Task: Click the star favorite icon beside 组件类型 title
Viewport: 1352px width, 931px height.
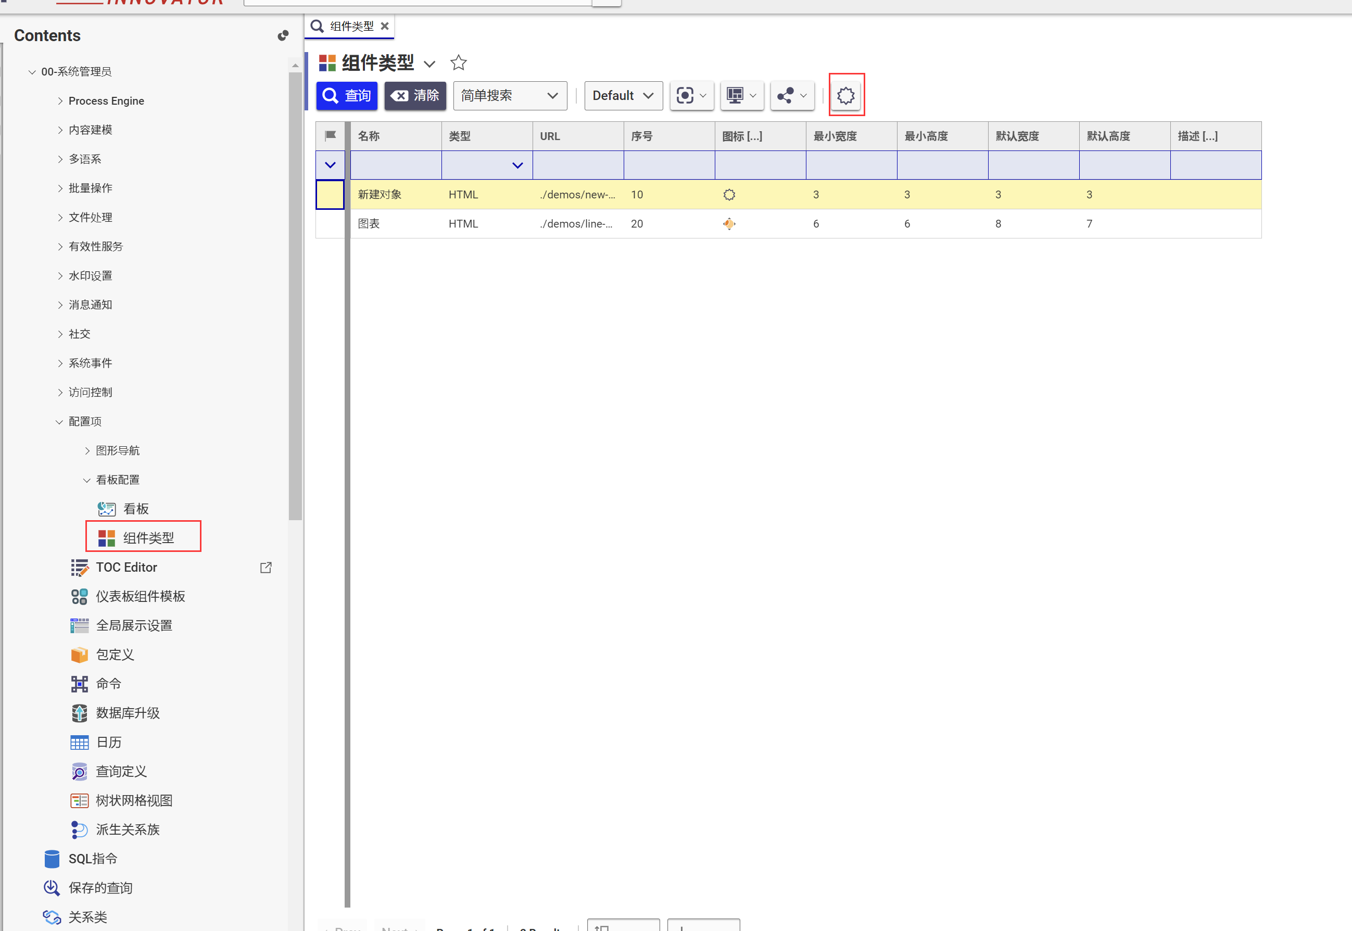Action: 459,62
